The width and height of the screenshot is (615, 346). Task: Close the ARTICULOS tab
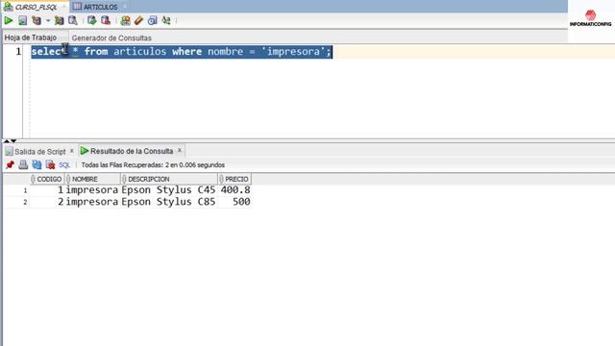point(125,7)
